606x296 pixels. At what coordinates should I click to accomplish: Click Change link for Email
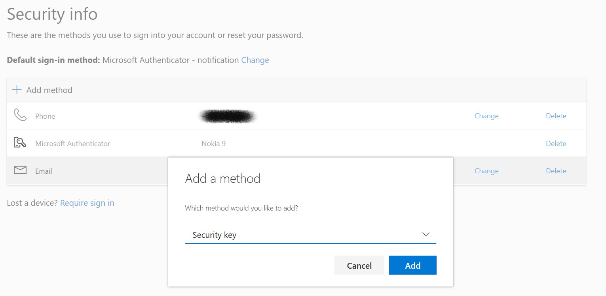(x=486, y=171)
